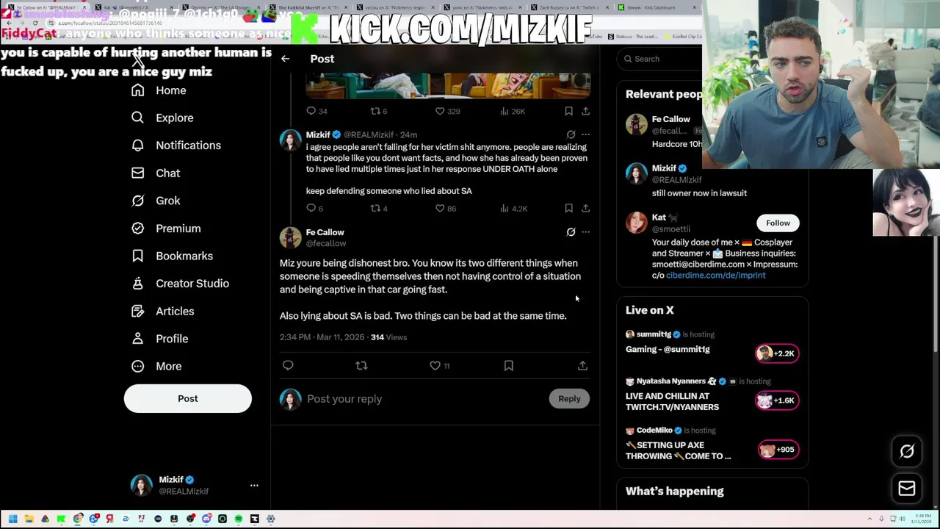940x529 pixels.
Task: Open 314 Views count on main post
Action: coord(388,337)
